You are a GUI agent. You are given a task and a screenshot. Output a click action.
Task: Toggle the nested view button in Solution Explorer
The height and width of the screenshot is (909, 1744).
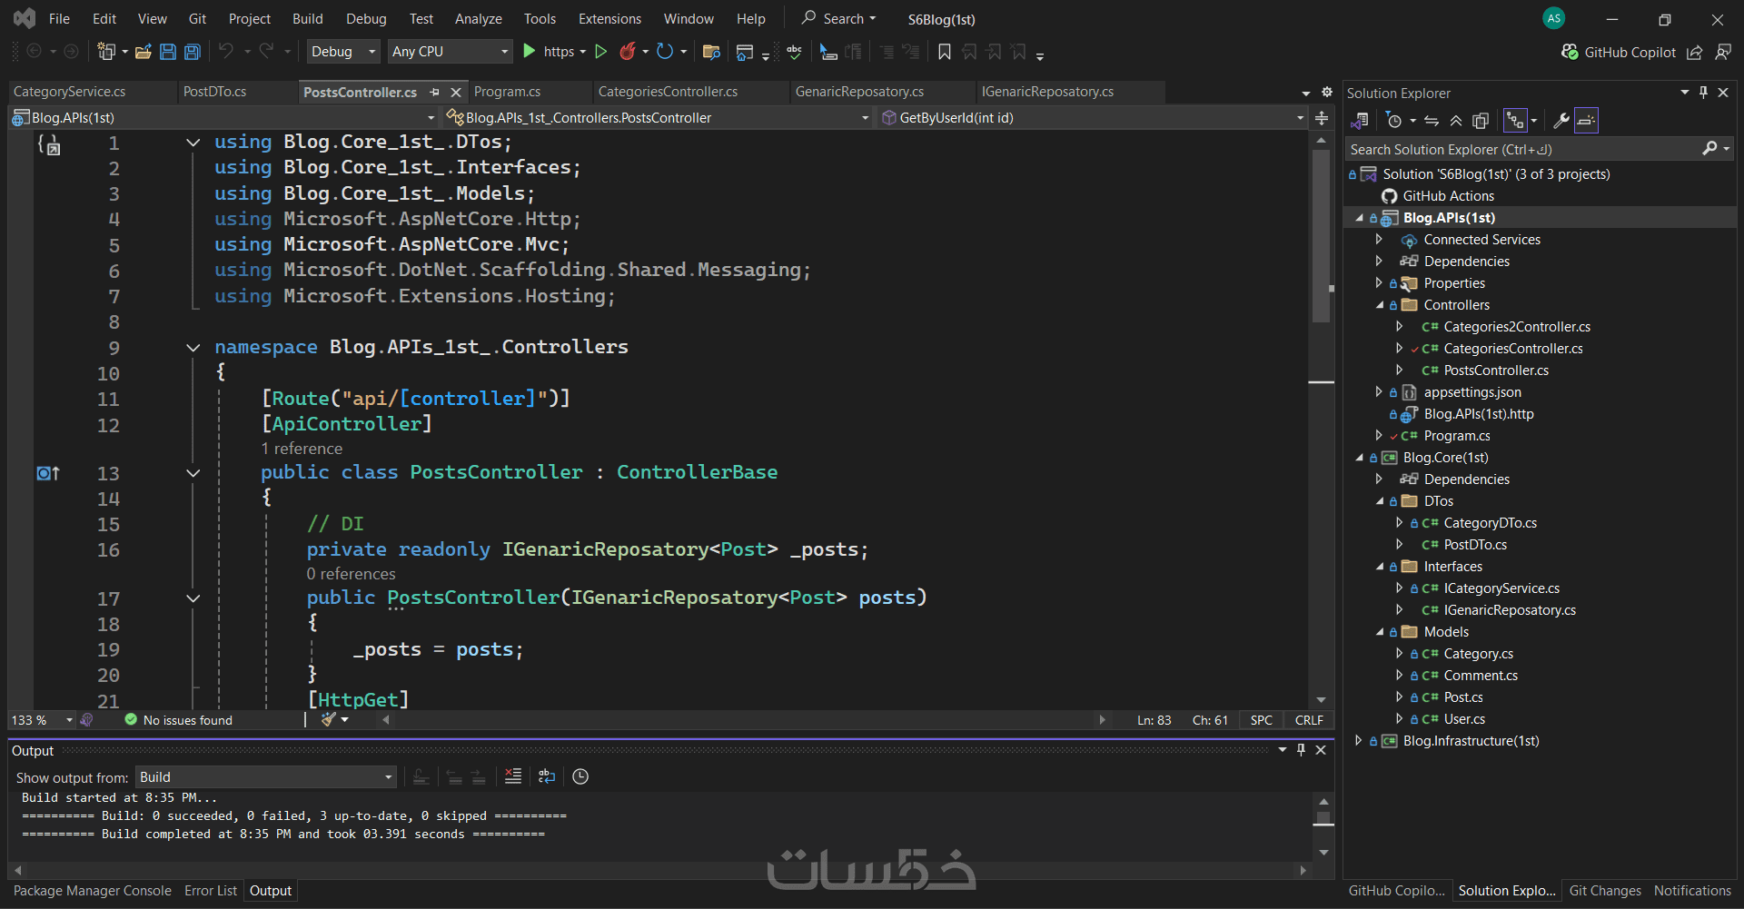[1514, 121]
